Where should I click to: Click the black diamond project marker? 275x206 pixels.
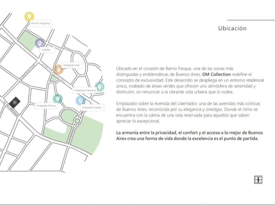coord(15,102)
